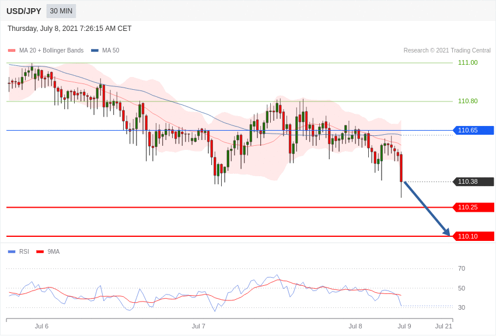Click the Jul 7 date axis label

tap(198, 326)
